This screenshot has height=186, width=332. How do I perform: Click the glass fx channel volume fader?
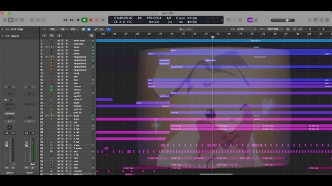[x=7, y=145]
